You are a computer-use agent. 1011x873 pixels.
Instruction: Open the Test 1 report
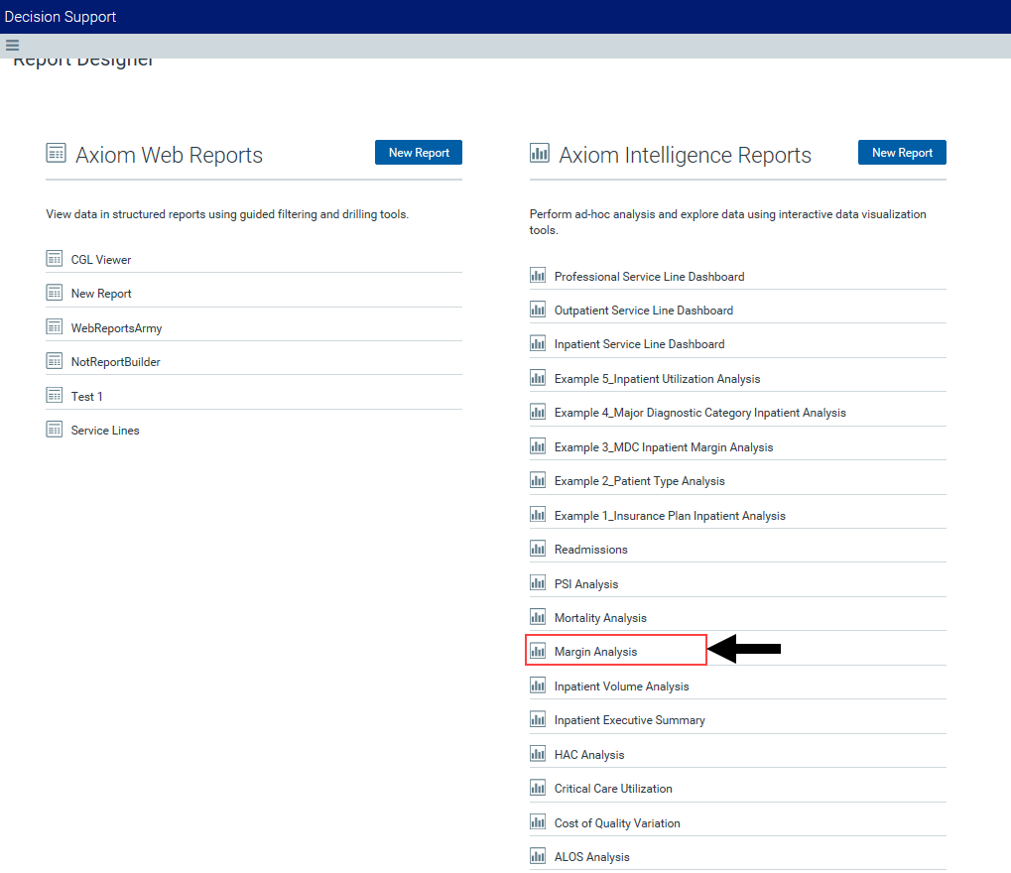pyautogui.click(x=87, y=397)
